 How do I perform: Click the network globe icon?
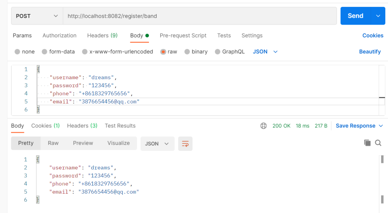(x=263, y=126)
